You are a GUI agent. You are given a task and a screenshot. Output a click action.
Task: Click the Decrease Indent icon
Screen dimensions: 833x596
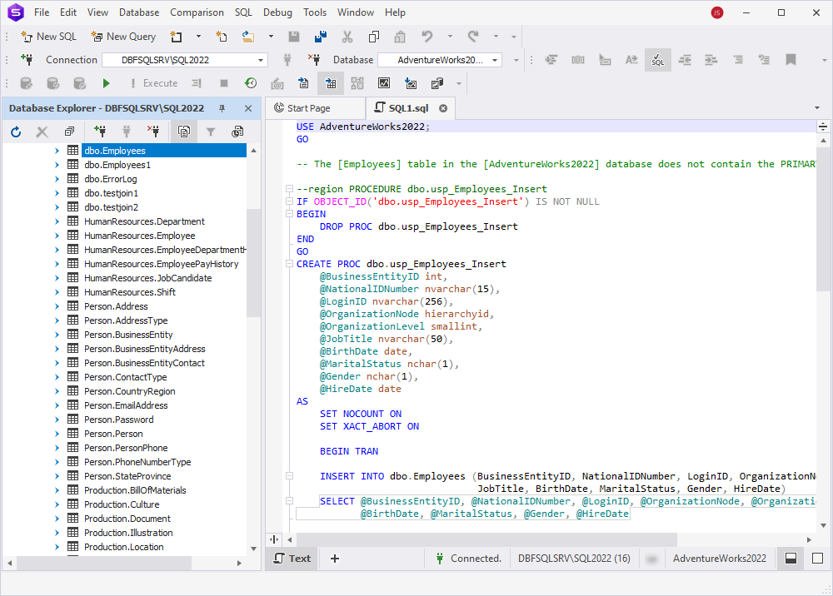click(685, 60)
